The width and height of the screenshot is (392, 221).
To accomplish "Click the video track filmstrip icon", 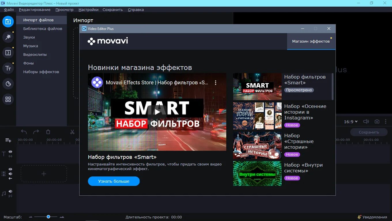I will point(4,174).
